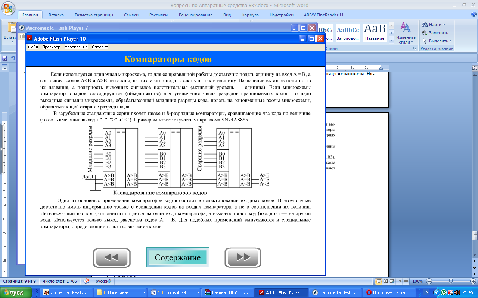This screenshot has width=478, height=298.
Task: Click the word count Число слов 1 766
Action: [x=60, y=281]
